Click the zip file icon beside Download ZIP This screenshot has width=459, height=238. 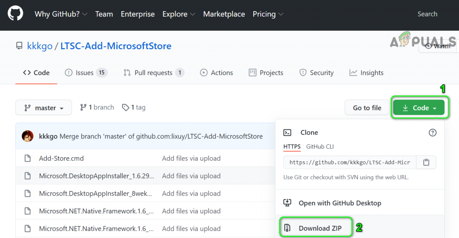[x=288, y=229]
